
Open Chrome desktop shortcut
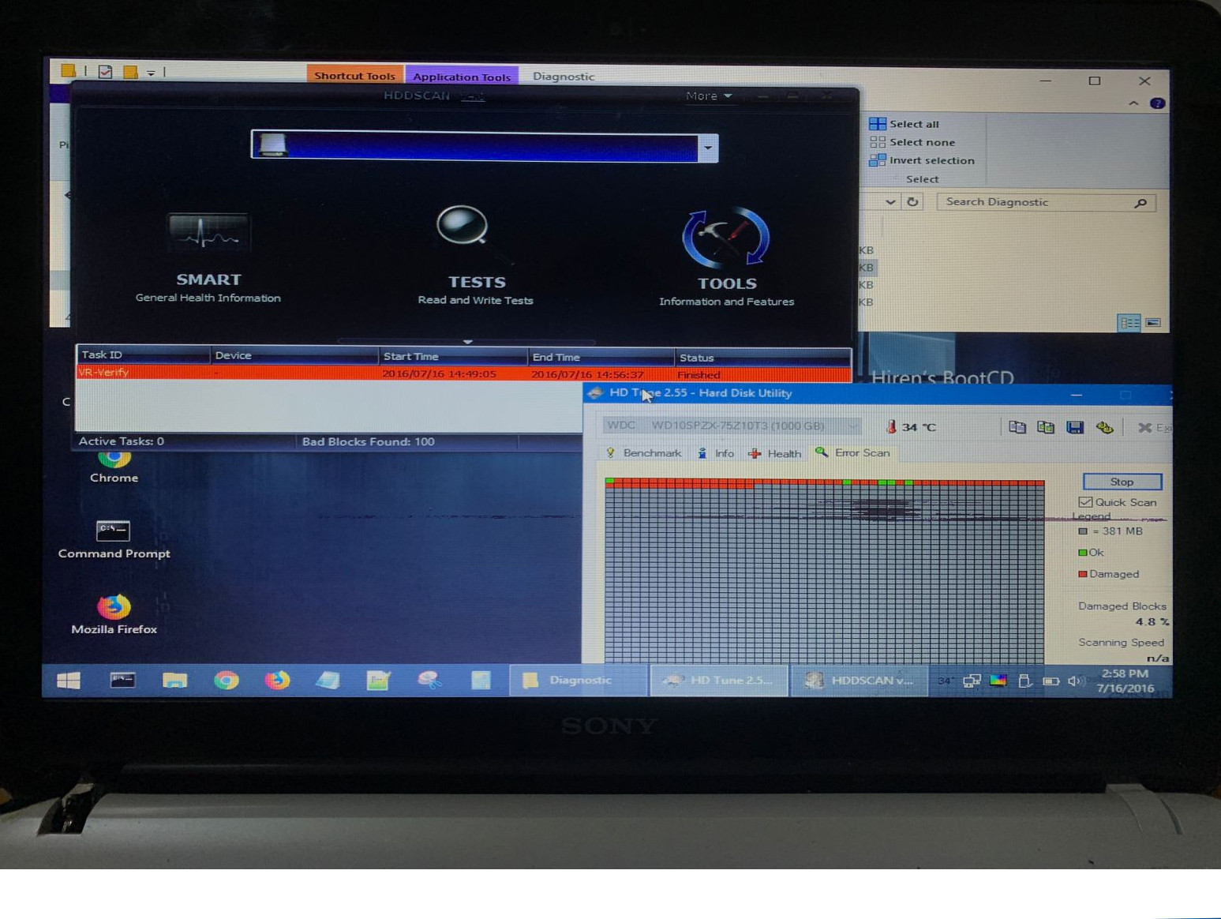(x=114, y=467)
